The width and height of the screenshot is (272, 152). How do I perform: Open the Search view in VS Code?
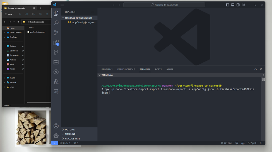(56, 23)
